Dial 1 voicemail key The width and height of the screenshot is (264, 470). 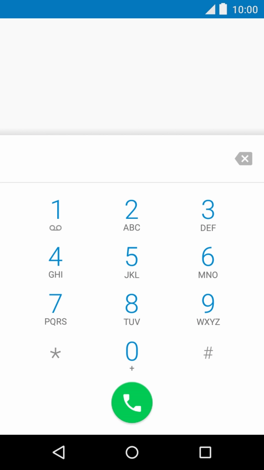pyautogui.click(x=56, y=215)
